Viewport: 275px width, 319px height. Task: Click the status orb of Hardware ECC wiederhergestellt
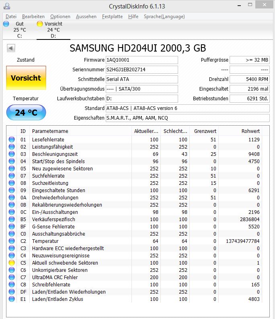(12, 248)
